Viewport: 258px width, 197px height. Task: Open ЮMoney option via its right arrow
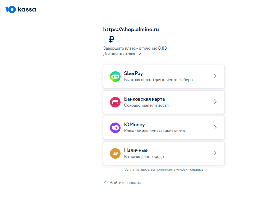pos(215,127)
